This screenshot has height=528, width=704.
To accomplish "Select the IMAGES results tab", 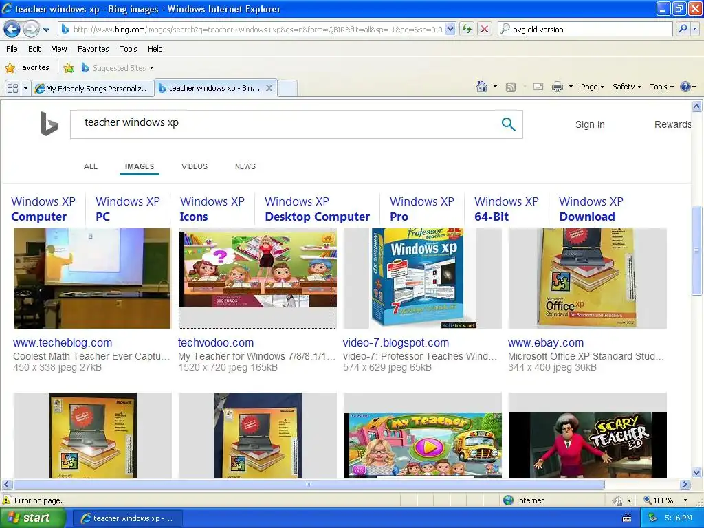I will point(139,166).
